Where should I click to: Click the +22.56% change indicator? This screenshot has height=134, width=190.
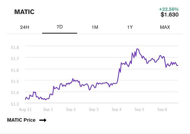click(169, 9)
